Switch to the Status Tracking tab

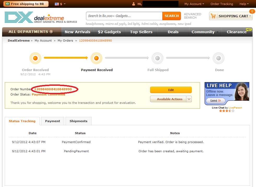22,121
